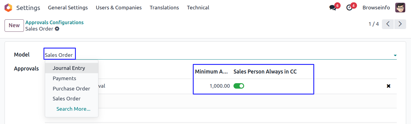
Task: Open the messages chat icon
Action: pos(333,8)
